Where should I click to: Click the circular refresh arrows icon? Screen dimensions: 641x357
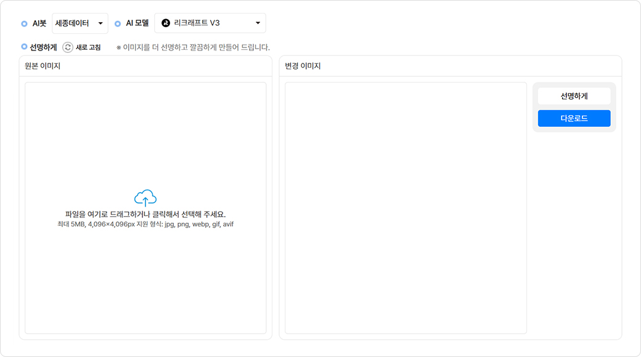click(68, 47)
